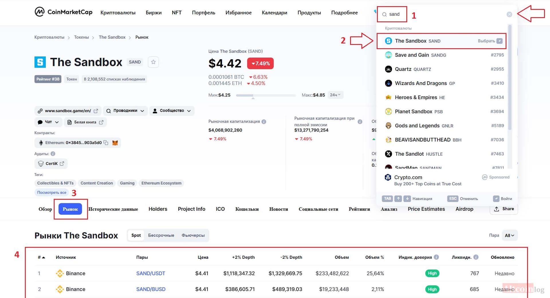This screenshot has width=550, height=298.
Task: Open the Пара All filter dropdown
Action: [509, 235]
